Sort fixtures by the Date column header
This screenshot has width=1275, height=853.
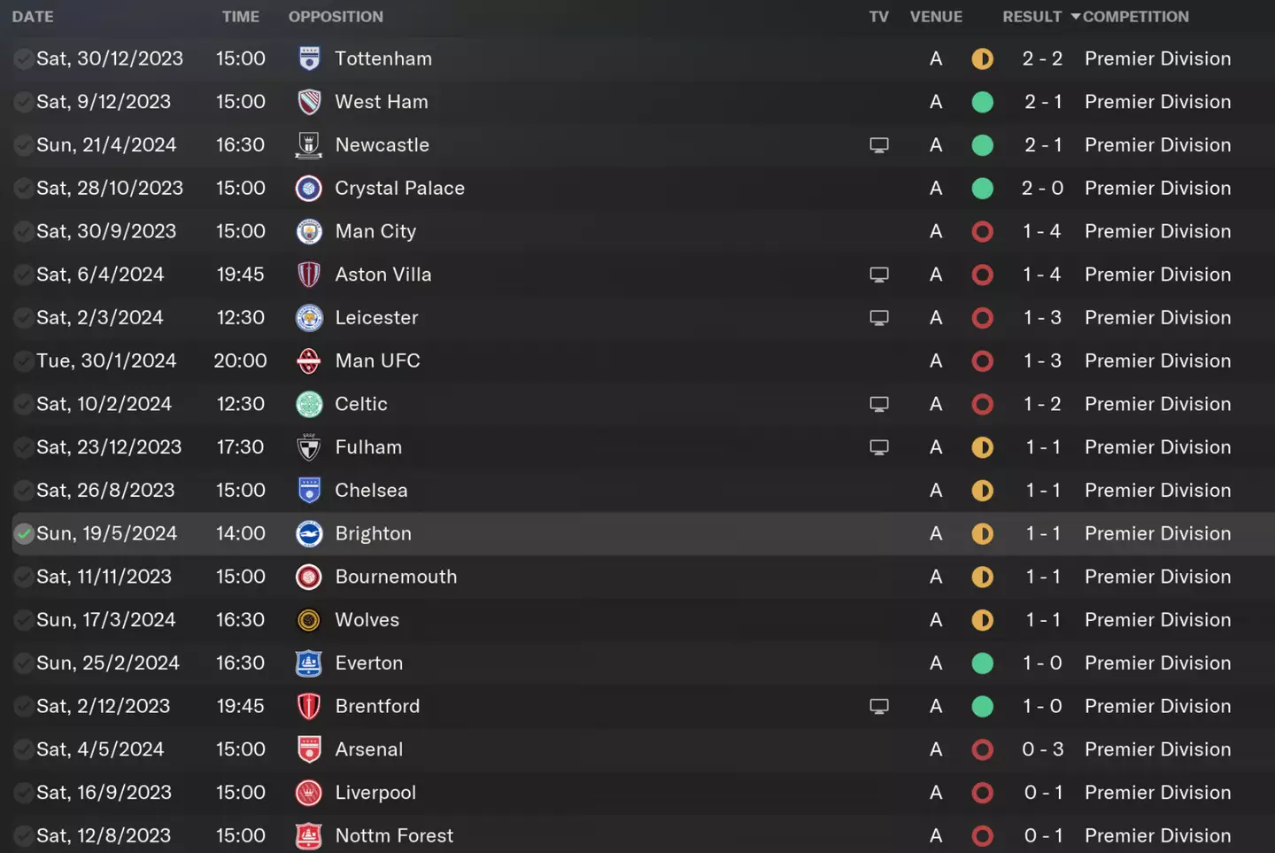point(33,17)
